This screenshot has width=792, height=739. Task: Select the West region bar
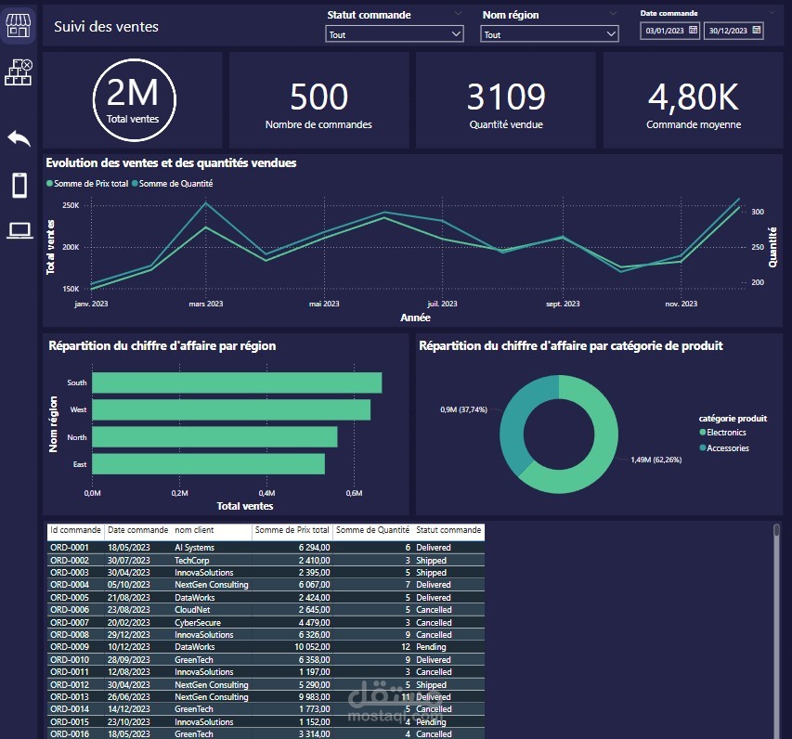click(231, 409)
